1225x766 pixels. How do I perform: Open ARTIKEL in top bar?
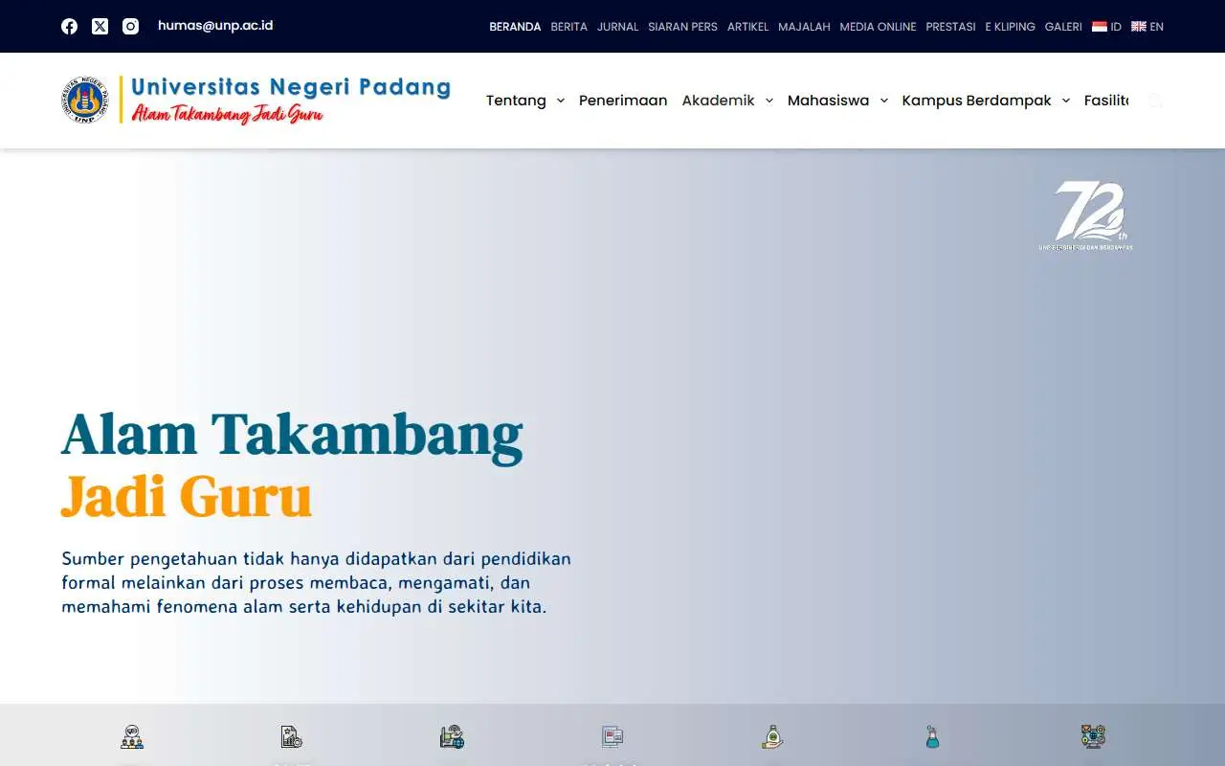click(747, 27)
